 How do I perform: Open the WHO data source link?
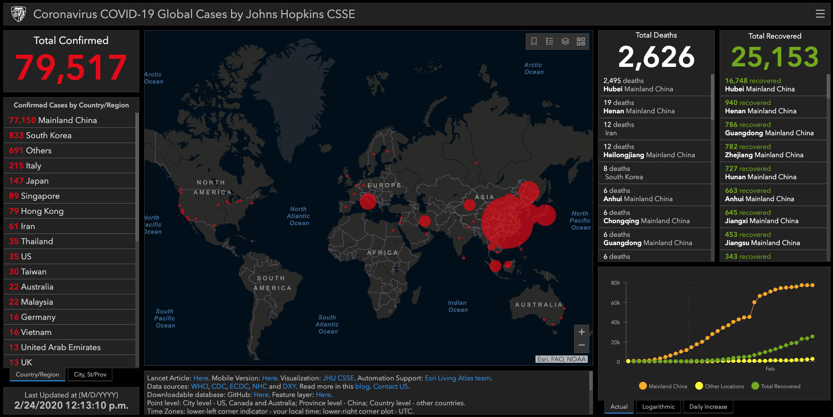(x=199, y=386)
